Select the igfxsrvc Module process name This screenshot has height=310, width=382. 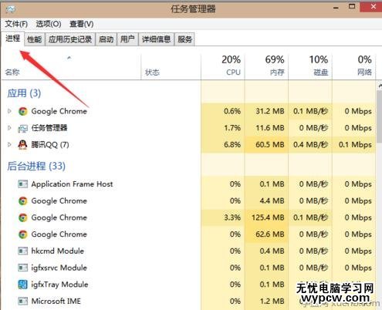[59, 268]
